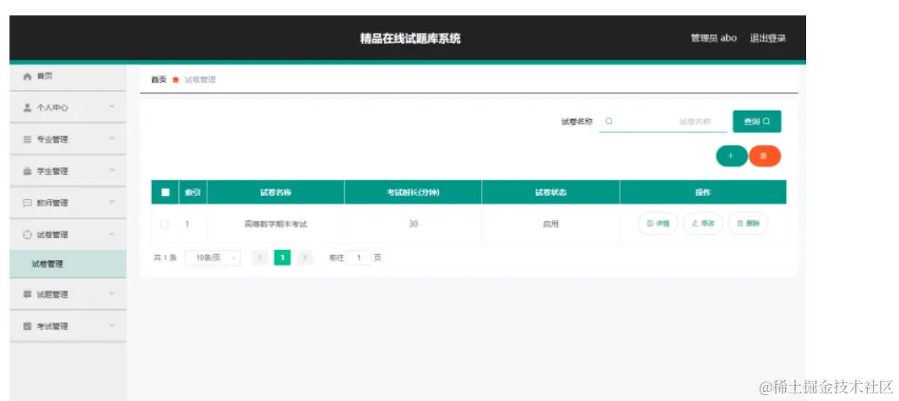Click the 前往 page number input
The image size is (899, 401).
[359, 258]
